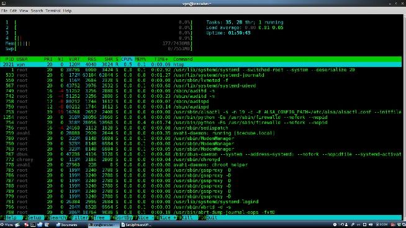Click F7 Nice - in htop footer
The width and height of the screenshot is (406, 228).
143,217
